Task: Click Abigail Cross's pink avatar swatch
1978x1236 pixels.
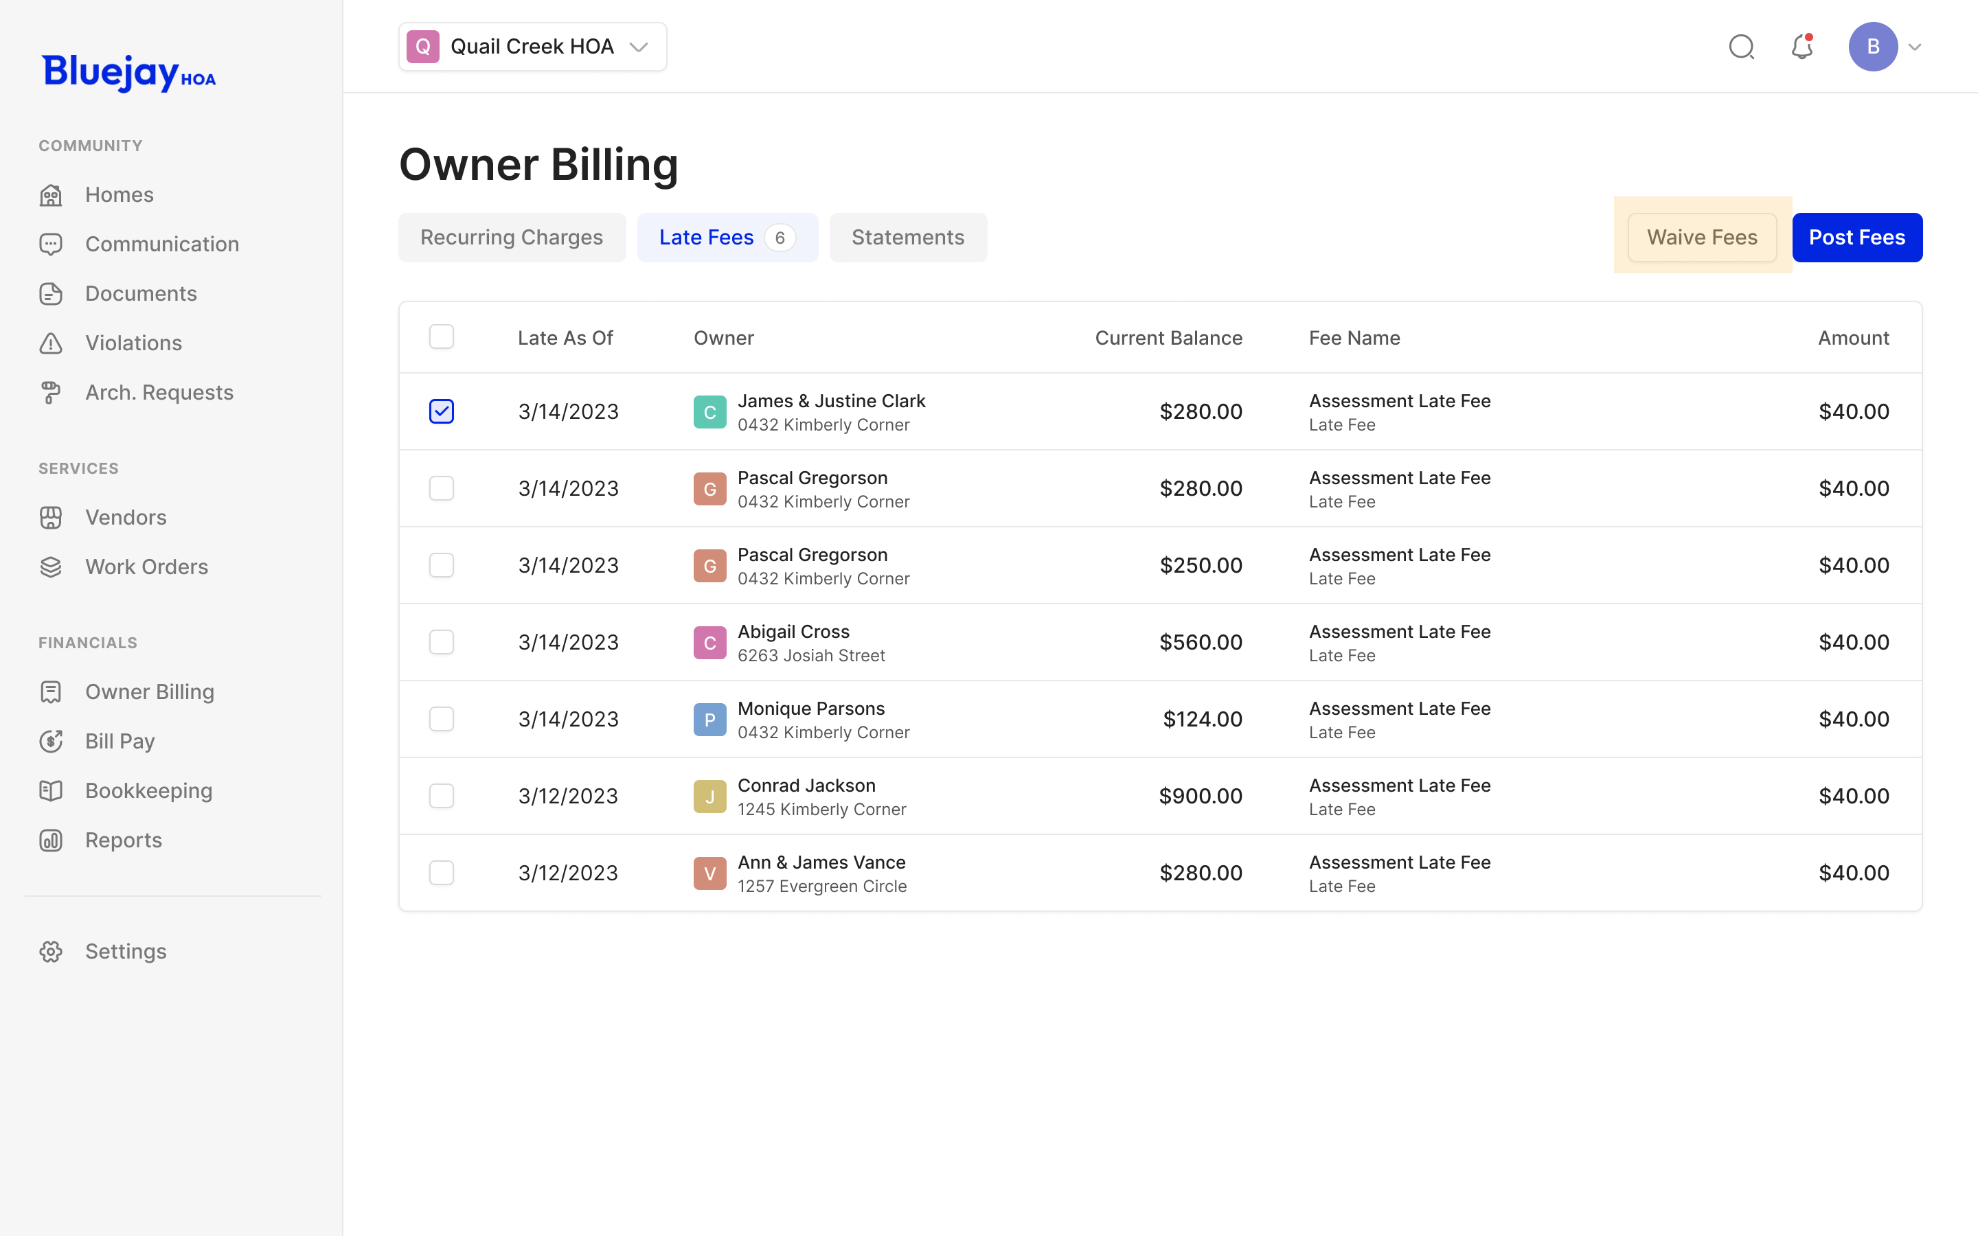Action: click(709, 643)
